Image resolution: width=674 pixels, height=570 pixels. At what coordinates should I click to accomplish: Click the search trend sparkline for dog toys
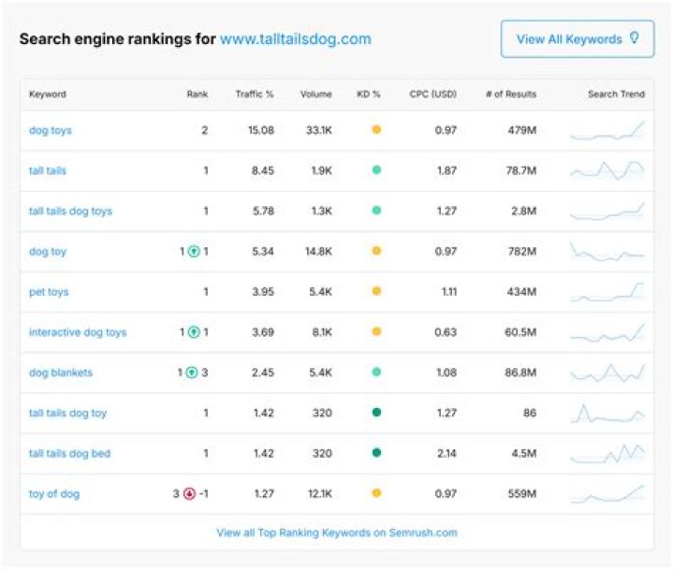pos(608,131)
